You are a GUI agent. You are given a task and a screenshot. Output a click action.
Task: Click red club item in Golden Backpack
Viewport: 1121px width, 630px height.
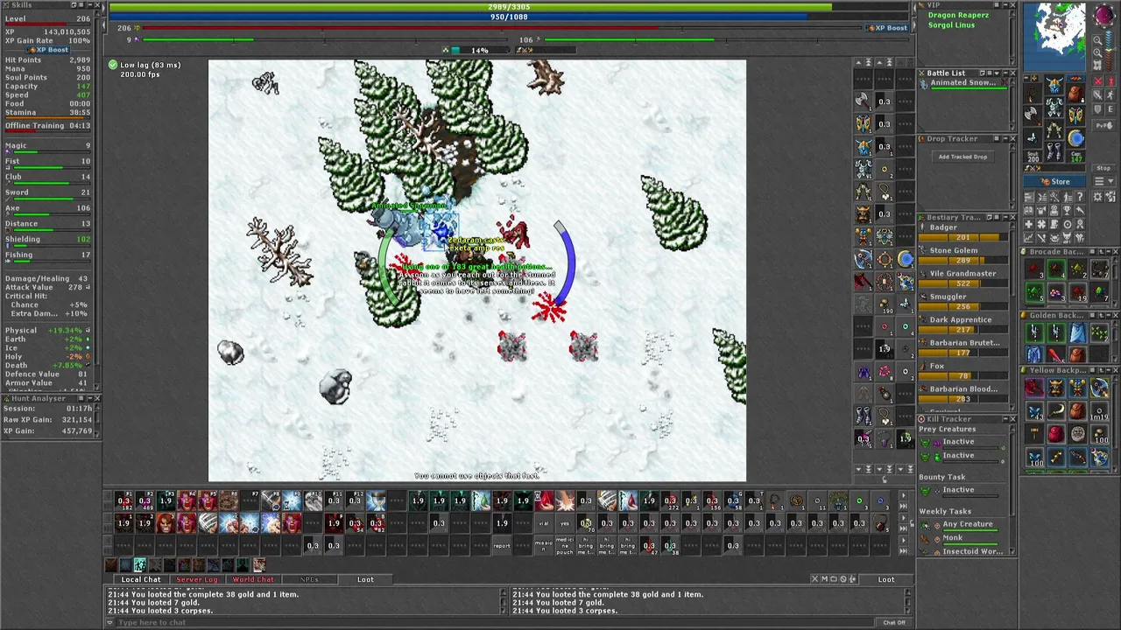(x=1056, y=355)
